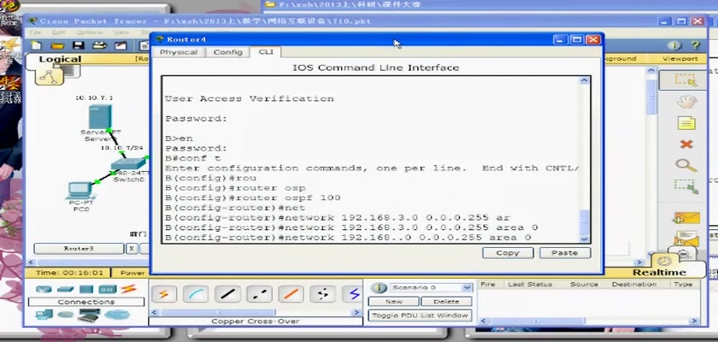Click the Router3 taskbar button in workspace
718x342 pixels.
pyautogui.click(x=79, y=249)
